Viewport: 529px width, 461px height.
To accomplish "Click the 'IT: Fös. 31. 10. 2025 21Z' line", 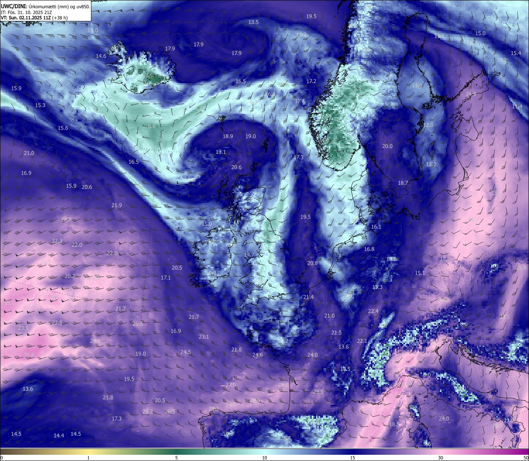I will coord(27,12).
